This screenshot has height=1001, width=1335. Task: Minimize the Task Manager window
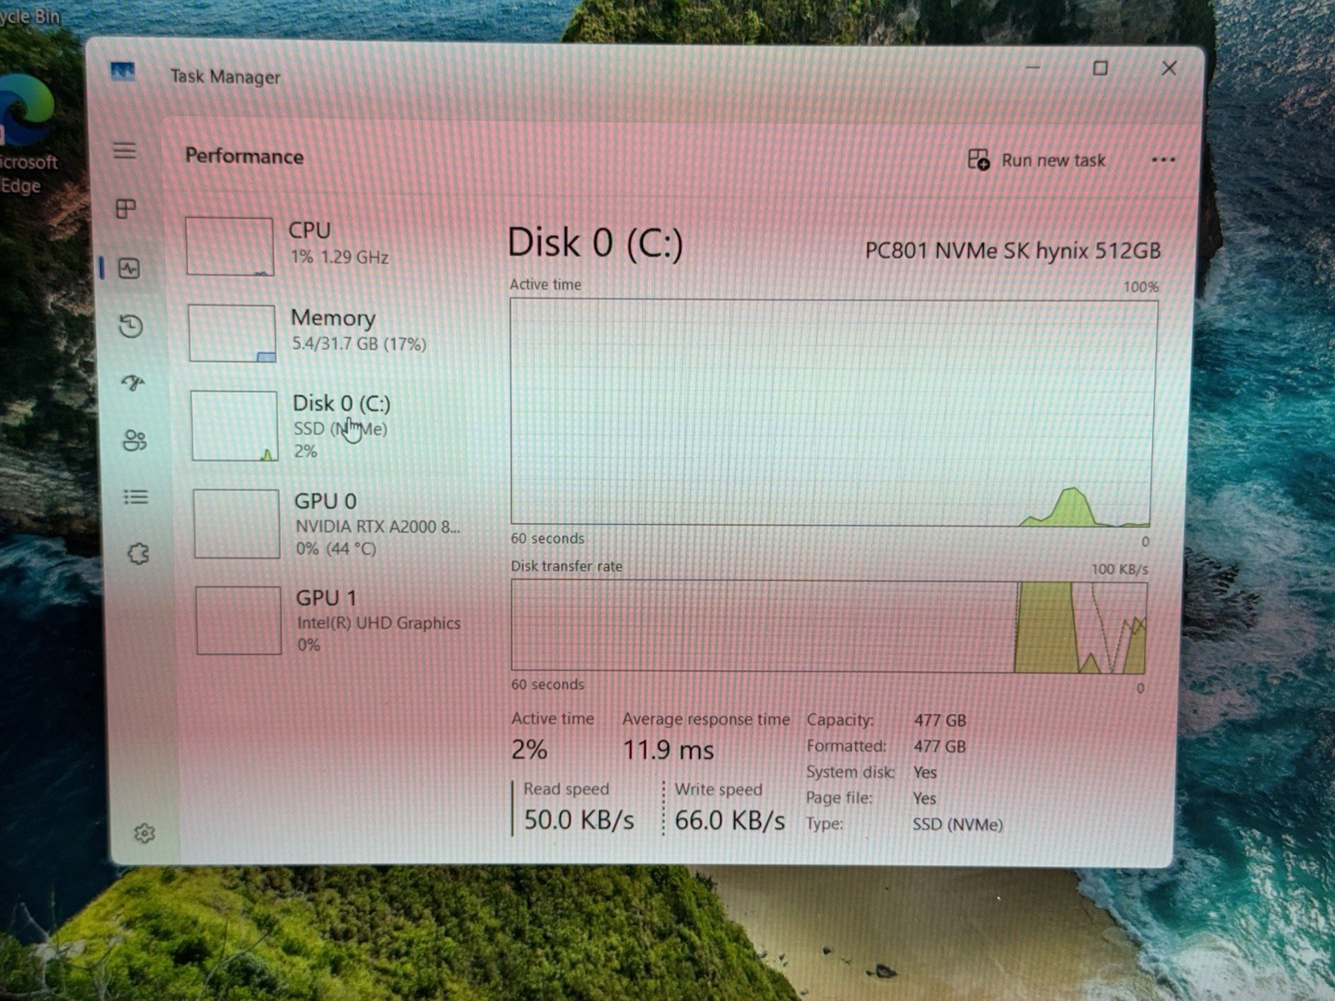1033,67
